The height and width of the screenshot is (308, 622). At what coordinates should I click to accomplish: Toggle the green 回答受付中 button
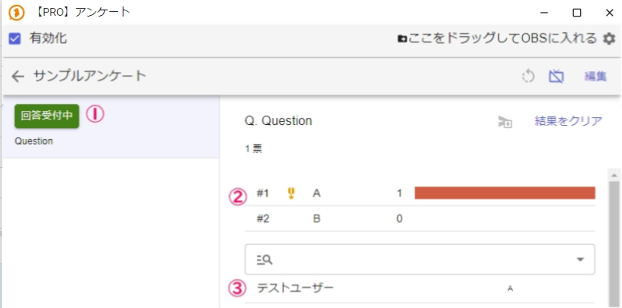[x=47, y=116]
